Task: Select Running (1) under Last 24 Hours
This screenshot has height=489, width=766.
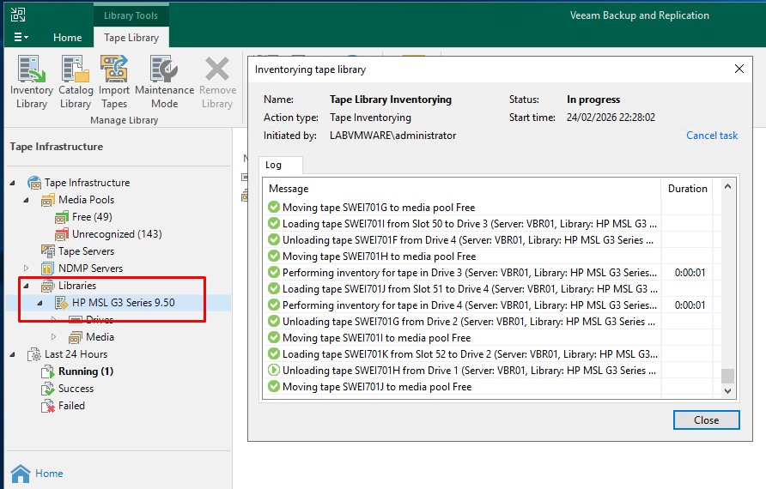Action: pyautogui.click(x=85, y=371)
